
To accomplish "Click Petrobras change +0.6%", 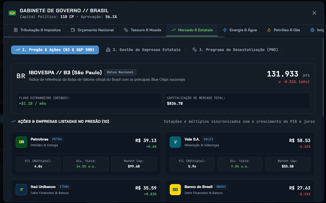I will click(151, 146).
